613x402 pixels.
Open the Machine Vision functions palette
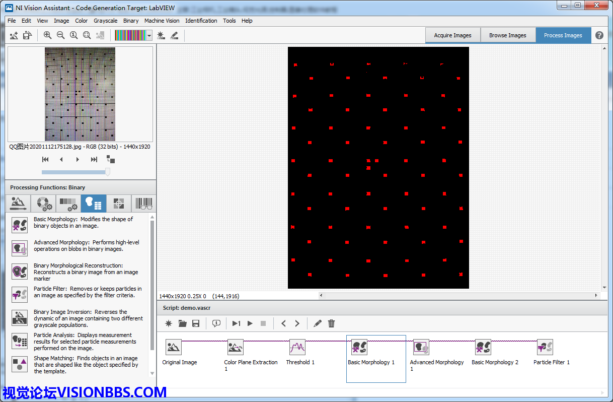click(119, 204)
